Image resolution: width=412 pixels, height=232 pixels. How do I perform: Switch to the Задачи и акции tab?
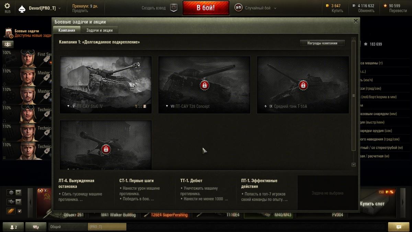(99, 30)
